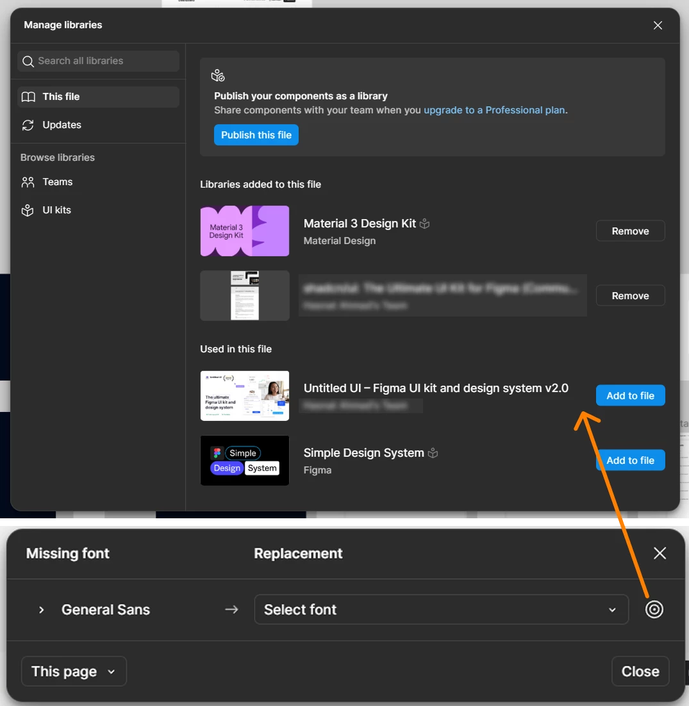Screen dimensions: 689x706
Task: Click the General Sans font name
Action: click(x=106, y=610)
